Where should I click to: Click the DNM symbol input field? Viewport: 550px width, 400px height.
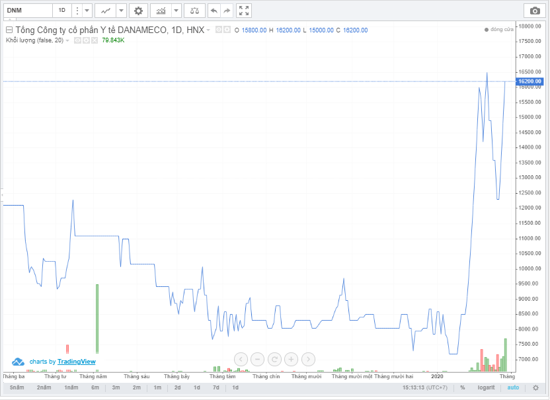click(28, 11)
